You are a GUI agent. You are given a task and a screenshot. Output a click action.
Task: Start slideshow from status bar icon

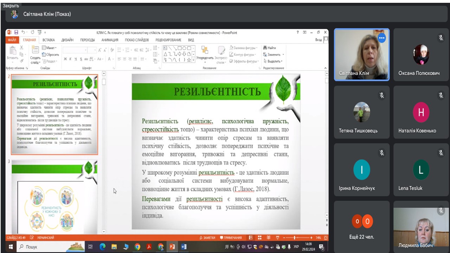coord(277,238)
